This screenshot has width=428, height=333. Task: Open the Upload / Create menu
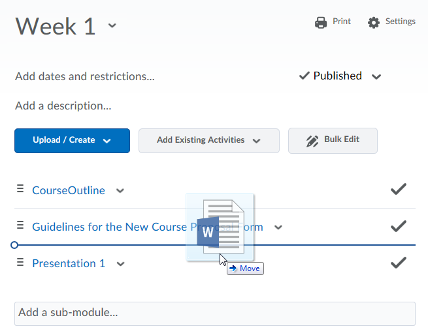[x=72, y=140]
